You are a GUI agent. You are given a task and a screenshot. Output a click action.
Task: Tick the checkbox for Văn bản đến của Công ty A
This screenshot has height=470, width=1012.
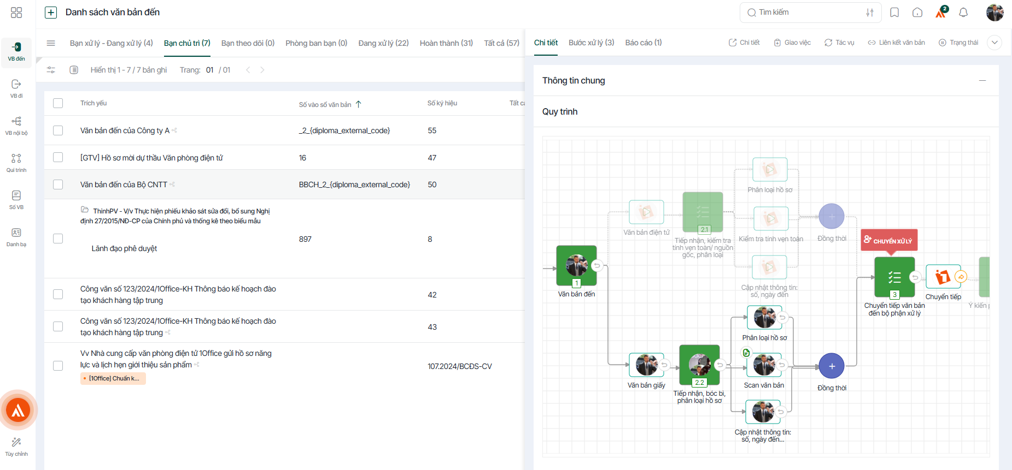pyautogui.click(x=58, y=130)
